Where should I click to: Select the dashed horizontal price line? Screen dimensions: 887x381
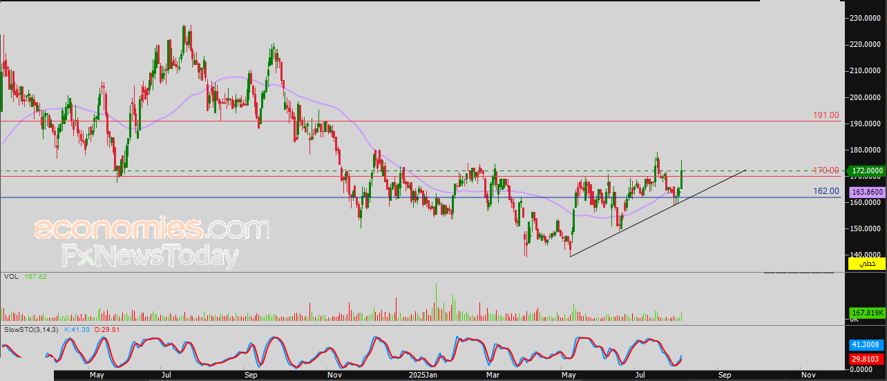tap(421, 170)
